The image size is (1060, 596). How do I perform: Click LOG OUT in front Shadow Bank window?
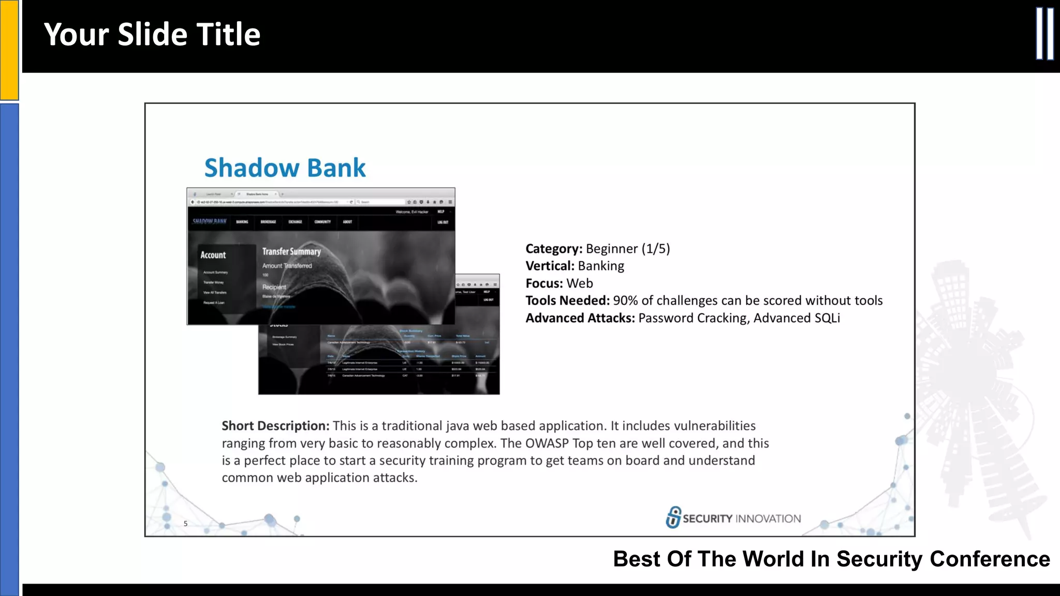coord(443,222)
